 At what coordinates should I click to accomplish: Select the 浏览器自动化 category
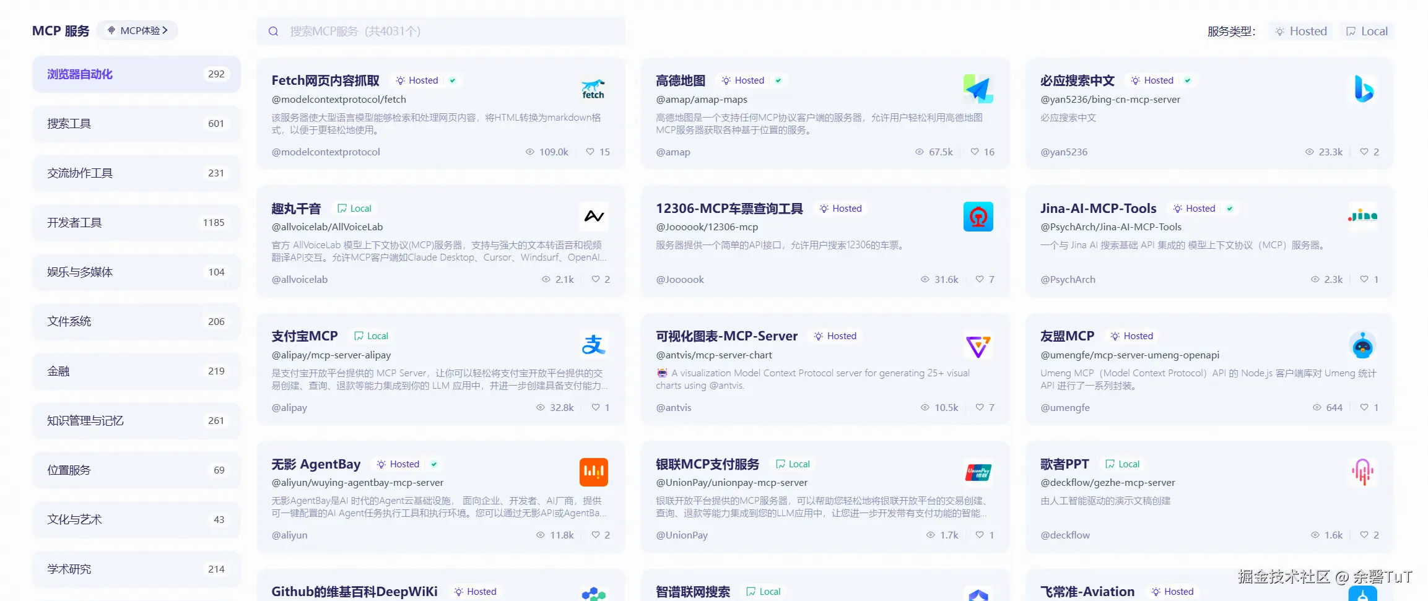click(136, 74)
